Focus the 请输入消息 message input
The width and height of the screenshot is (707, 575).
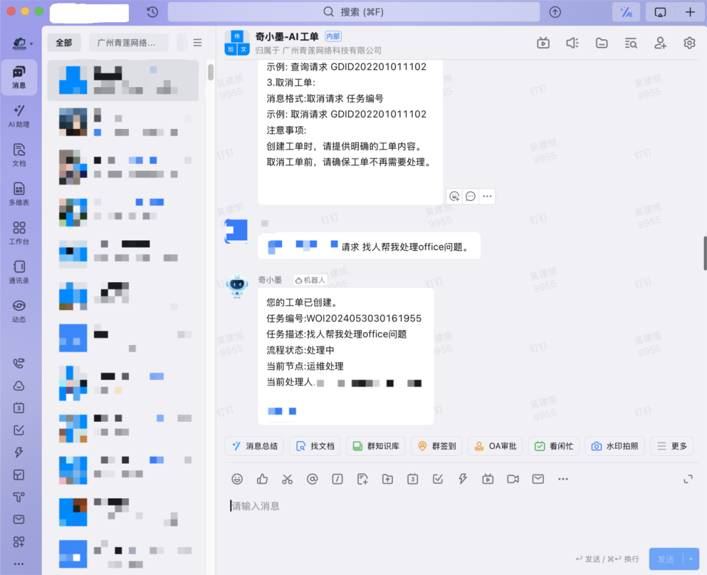460,506
